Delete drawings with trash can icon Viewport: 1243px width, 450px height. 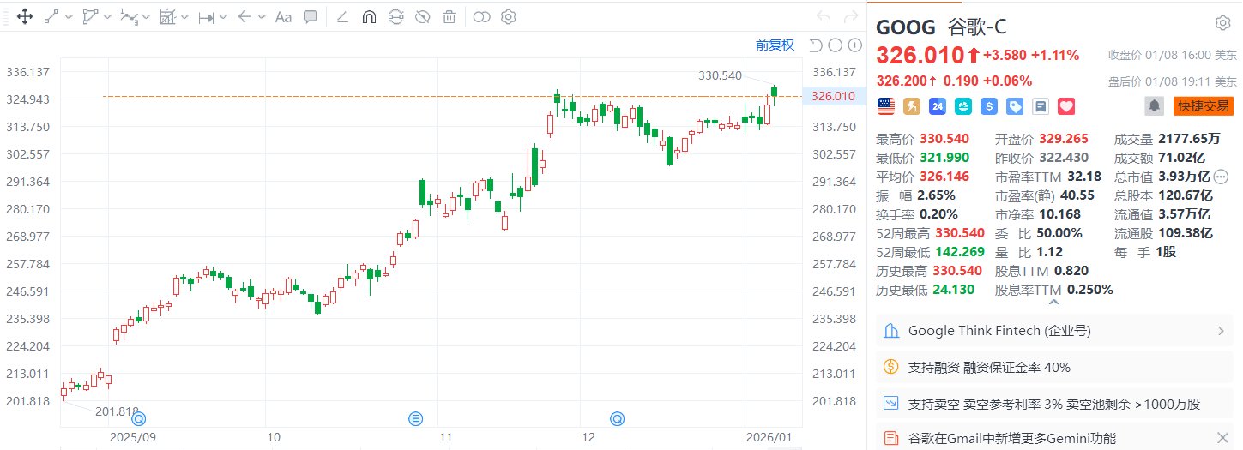pyautogui.click(x=449, y=16)
